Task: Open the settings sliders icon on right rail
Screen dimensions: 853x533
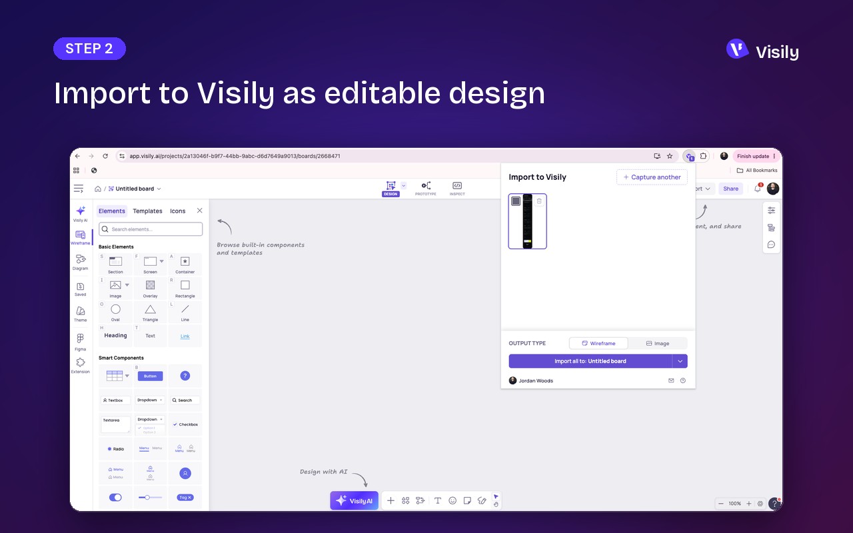Action: tap(771, 210)
